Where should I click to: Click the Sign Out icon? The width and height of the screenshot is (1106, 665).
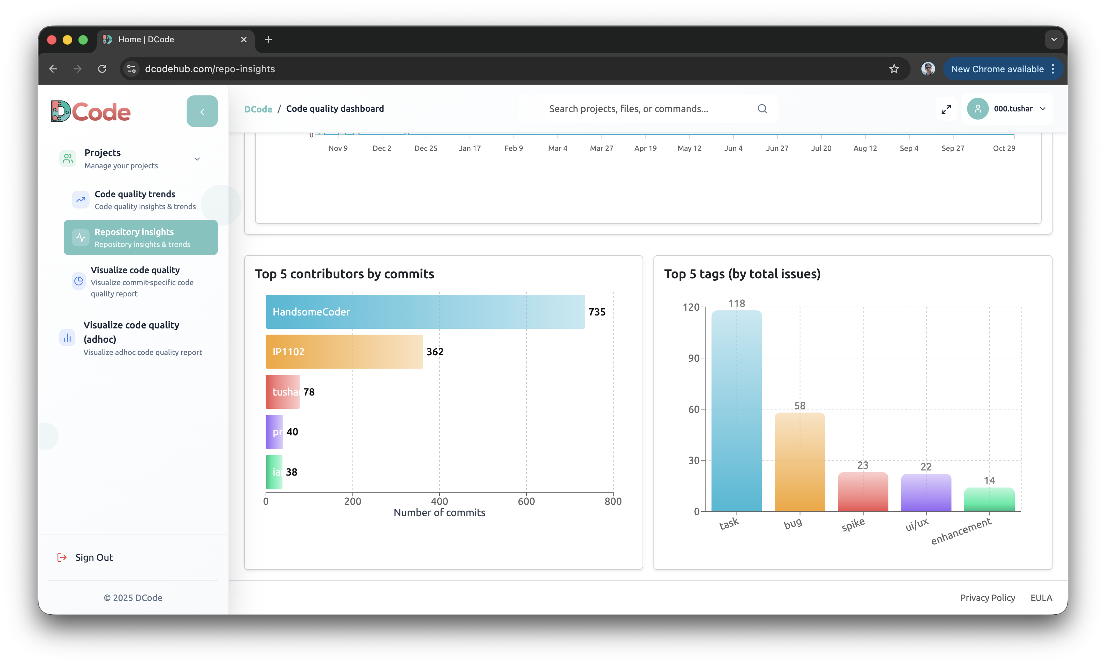click(62, 557)
